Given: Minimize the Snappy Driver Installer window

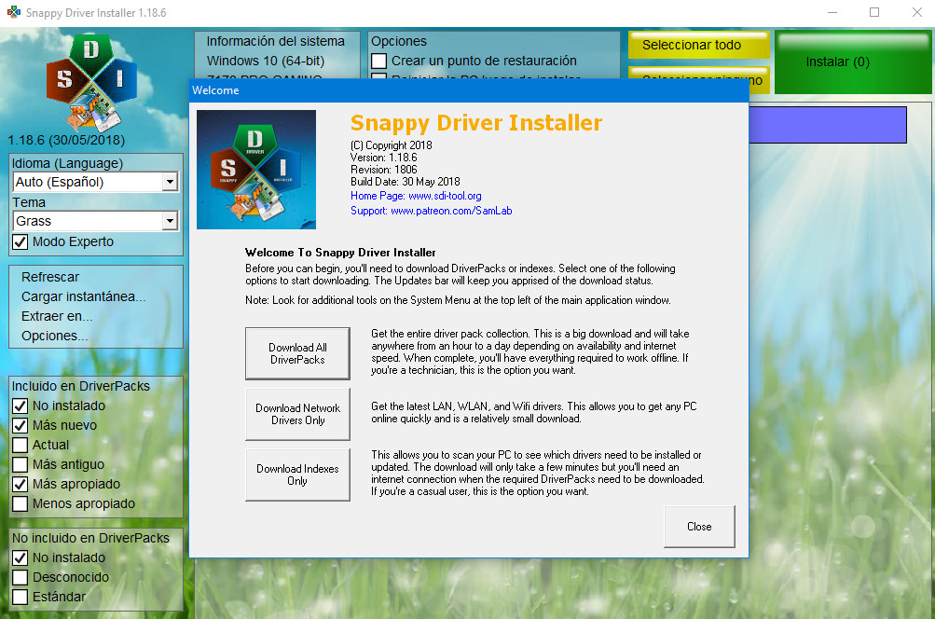Looking at the screenshot, I should 832,12.
